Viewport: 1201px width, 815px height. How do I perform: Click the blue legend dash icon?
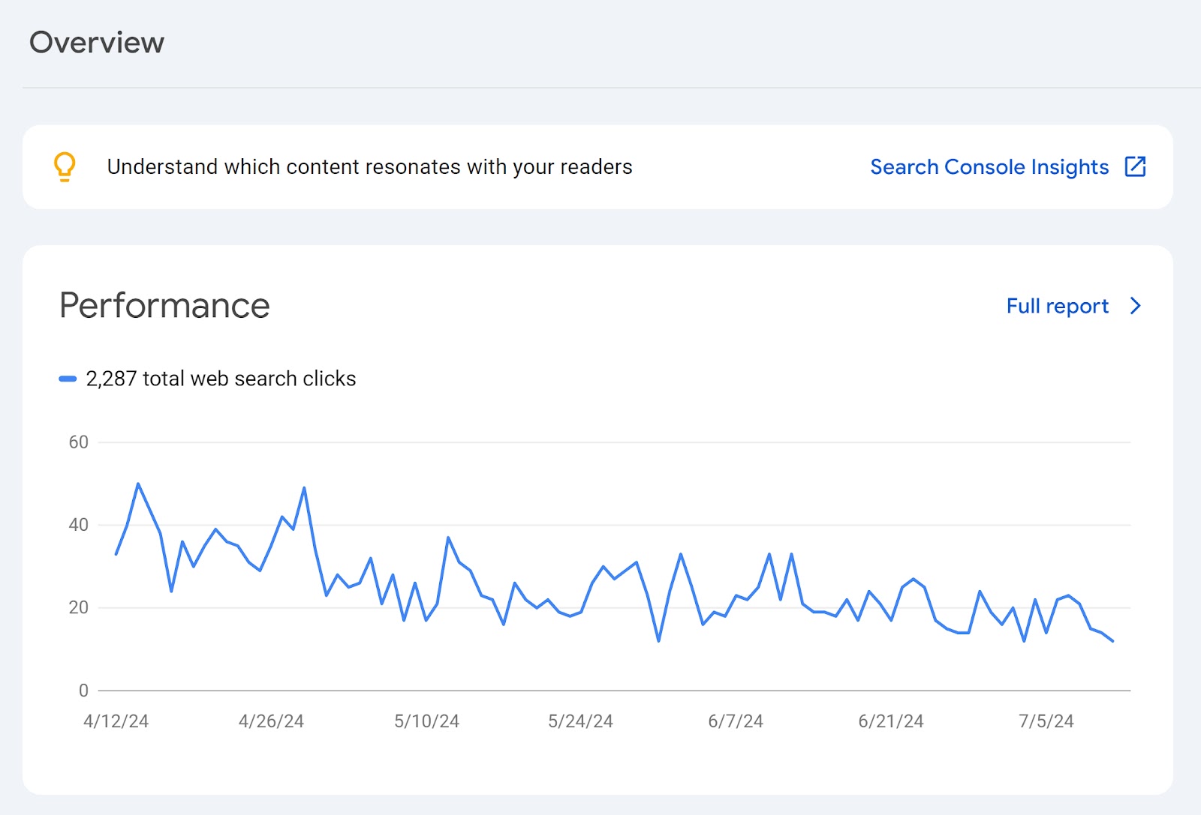point(68,379)
